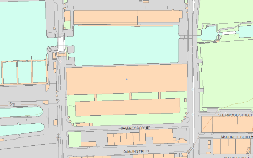253x158 pixels.
Task: Click the DUBLIN STREET label
Action: [x=137, y=151]
